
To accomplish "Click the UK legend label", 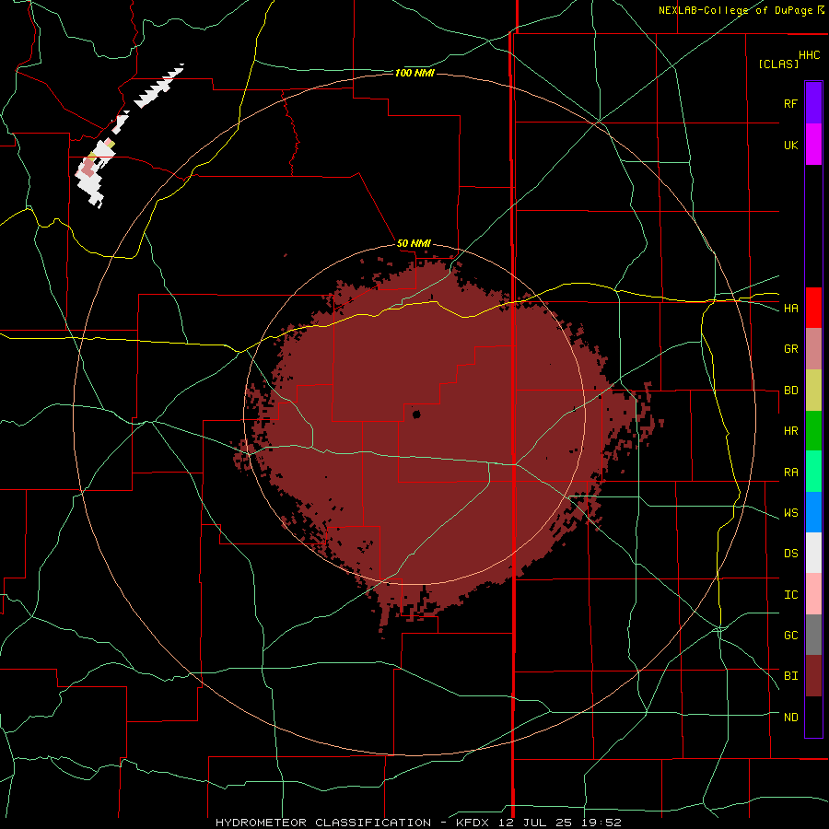I will (x=790, y=145).
